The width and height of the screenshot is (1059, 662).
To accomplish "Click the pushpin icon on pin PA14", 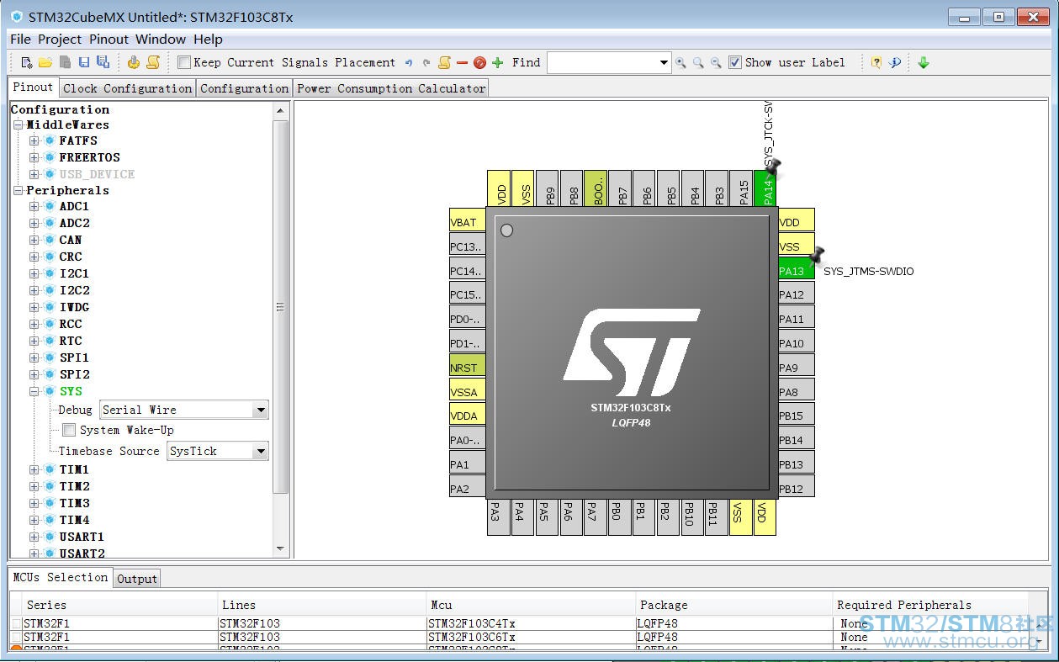I will tap(773, 167).
